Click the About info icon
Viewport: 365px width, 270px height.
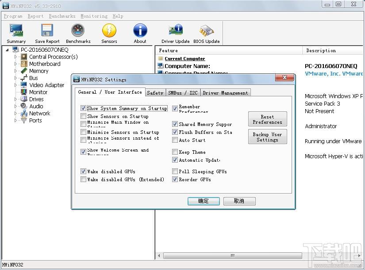[x=140, y=31]
